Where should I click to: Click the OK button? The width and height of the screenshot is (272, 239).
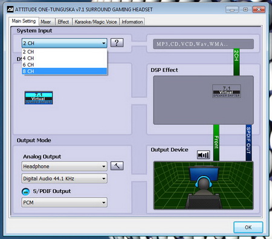[x=248, y=228]
